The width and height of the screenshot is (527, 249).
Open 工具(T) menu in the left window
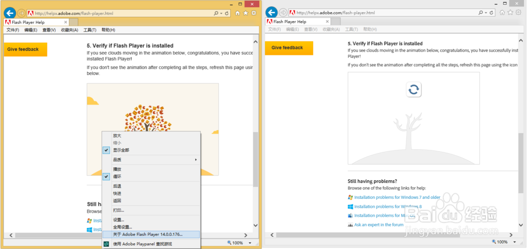click(x=90, y=30)
